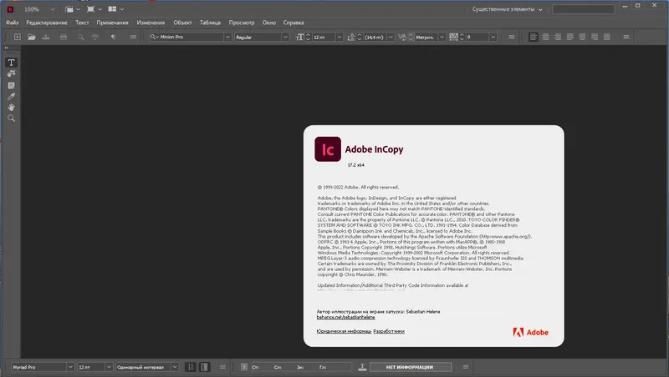Click the copyfit info icon in the bottom bar
Viewport: 669px width, 377px height.
[243, 367]
